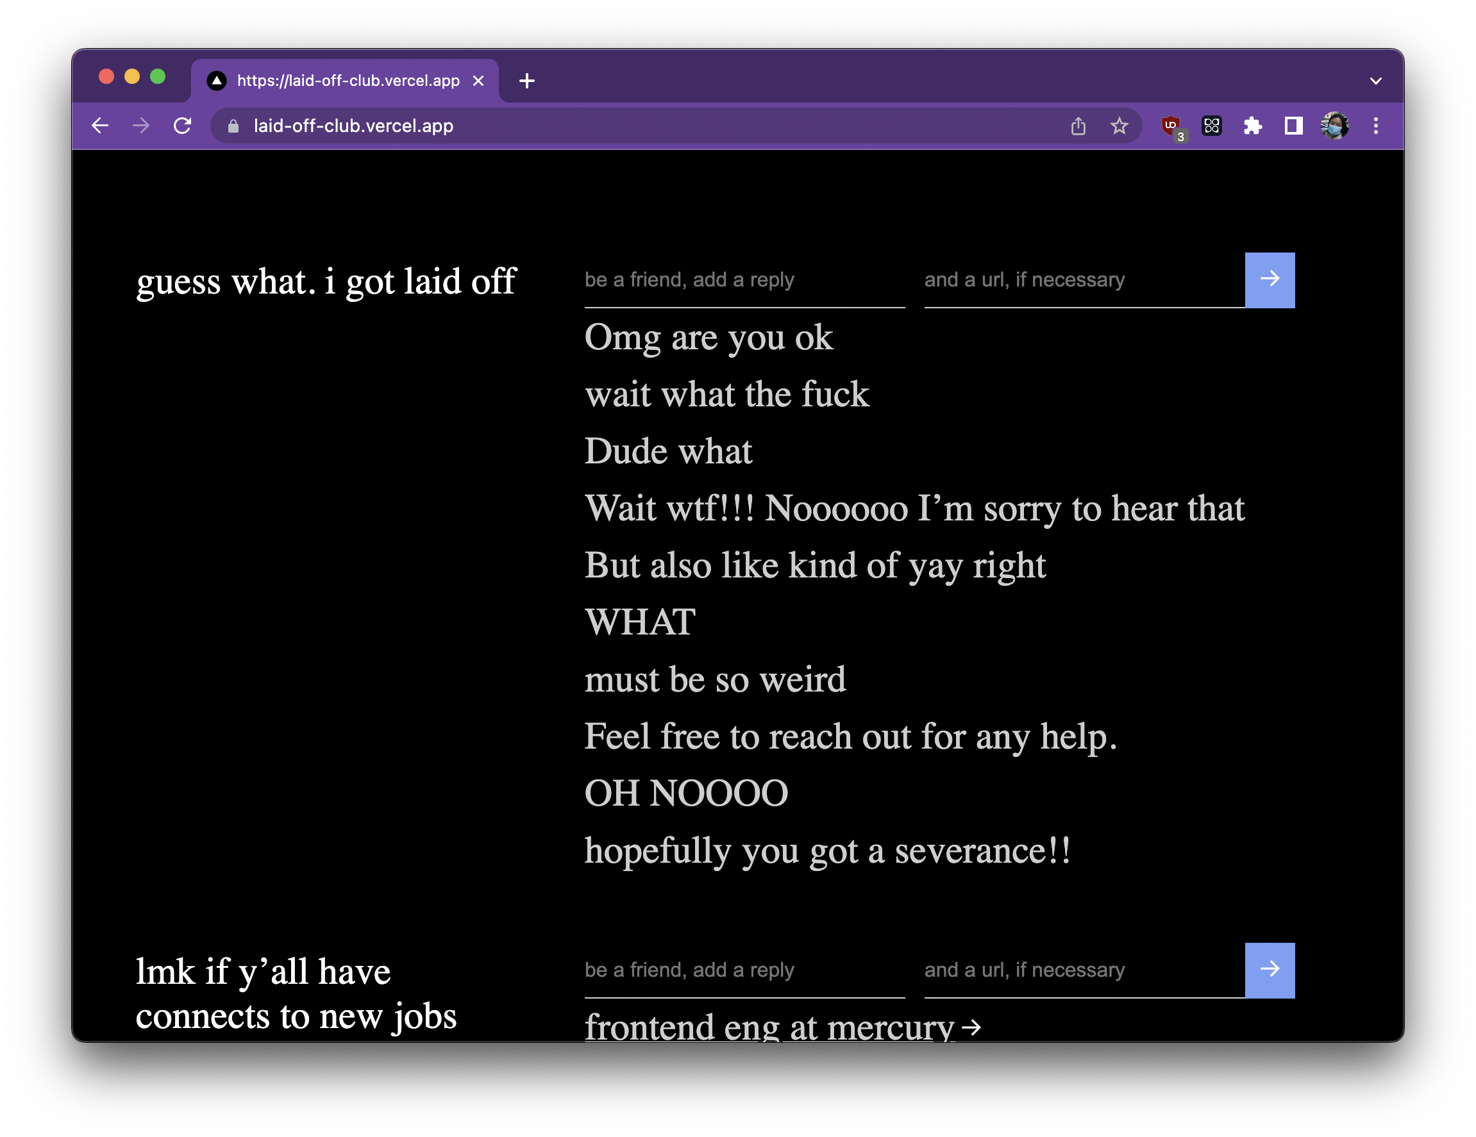Click the browser back arrow
Viewport: 1476px width, 1137px height.
coord(100,126)
